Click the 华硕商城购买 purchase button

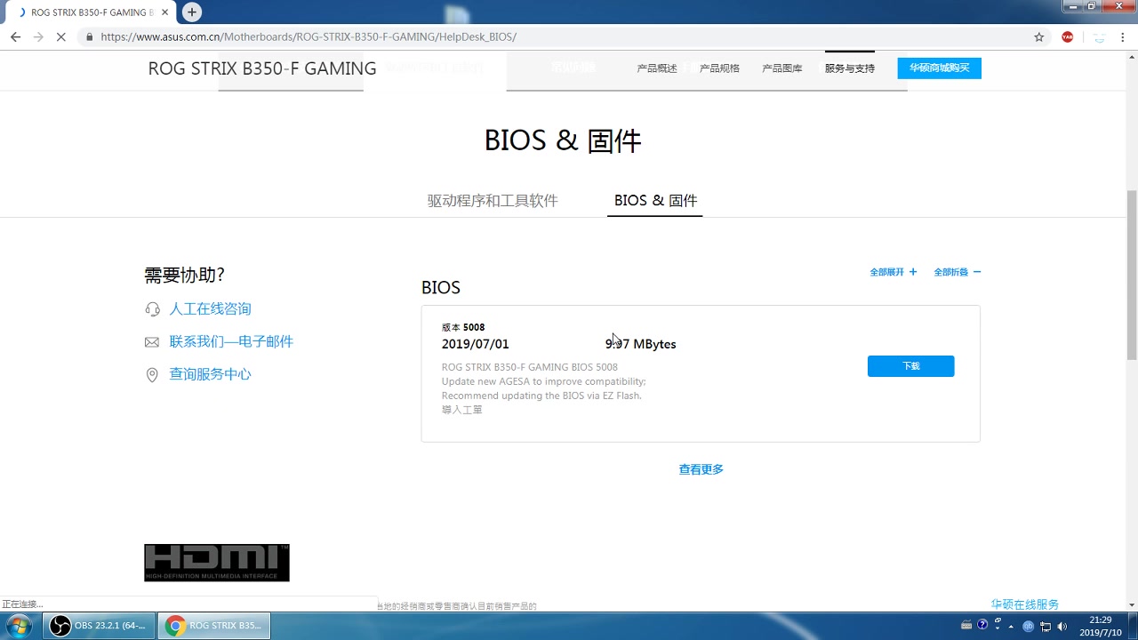coord(939,68)
